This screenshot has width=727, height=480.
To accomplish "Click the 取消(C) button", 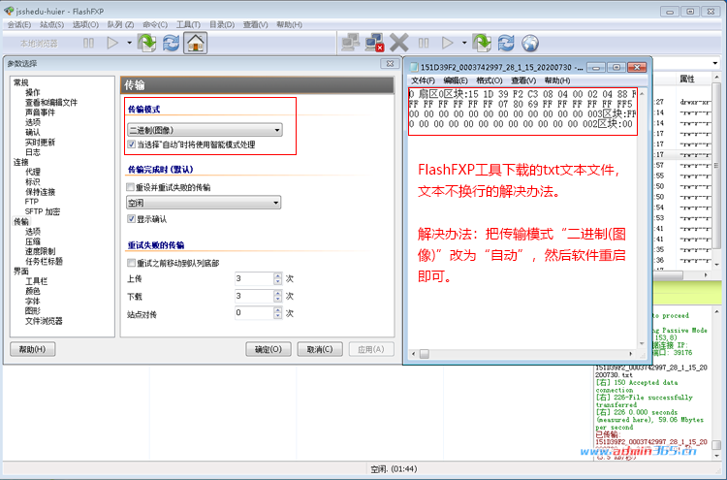I will pos(320,349).
